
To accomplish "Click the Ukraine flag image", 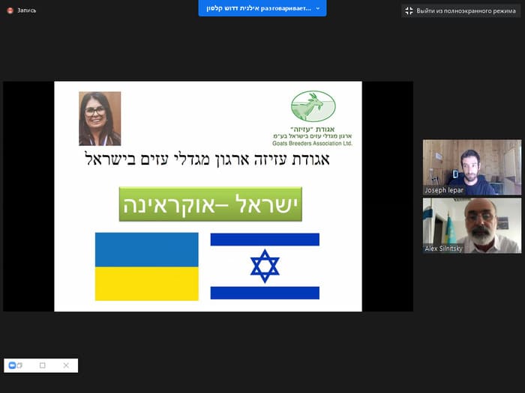I will click(x=147, y=266).
